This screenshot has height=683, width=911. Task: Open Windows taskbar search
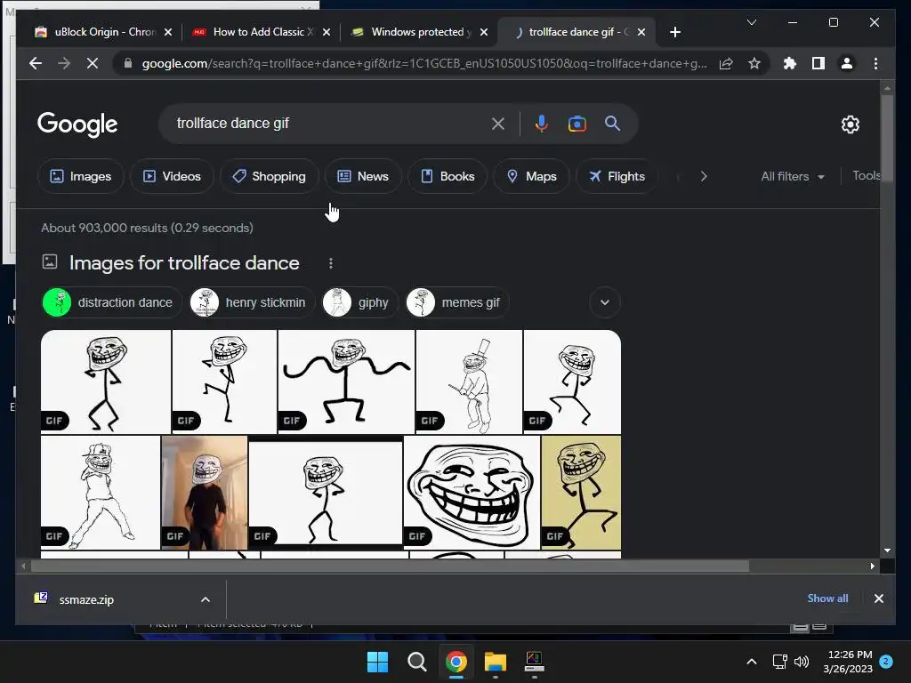416,662
